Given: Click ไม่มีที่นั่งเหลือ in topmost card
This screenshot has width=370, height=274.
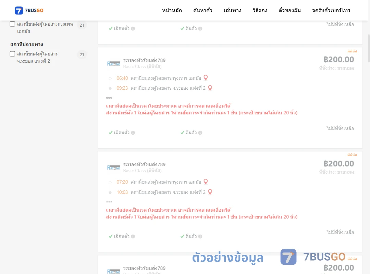Looking at the screenshot, I should click(340, 24).
